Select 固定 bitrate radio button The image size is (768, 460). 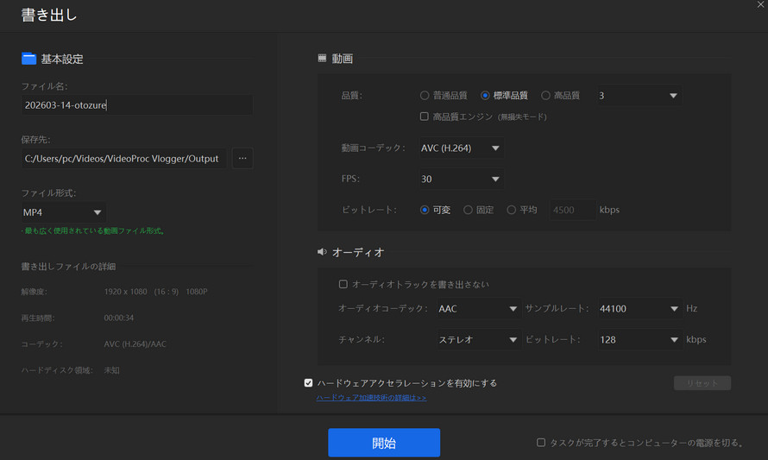tap(468, 210)
